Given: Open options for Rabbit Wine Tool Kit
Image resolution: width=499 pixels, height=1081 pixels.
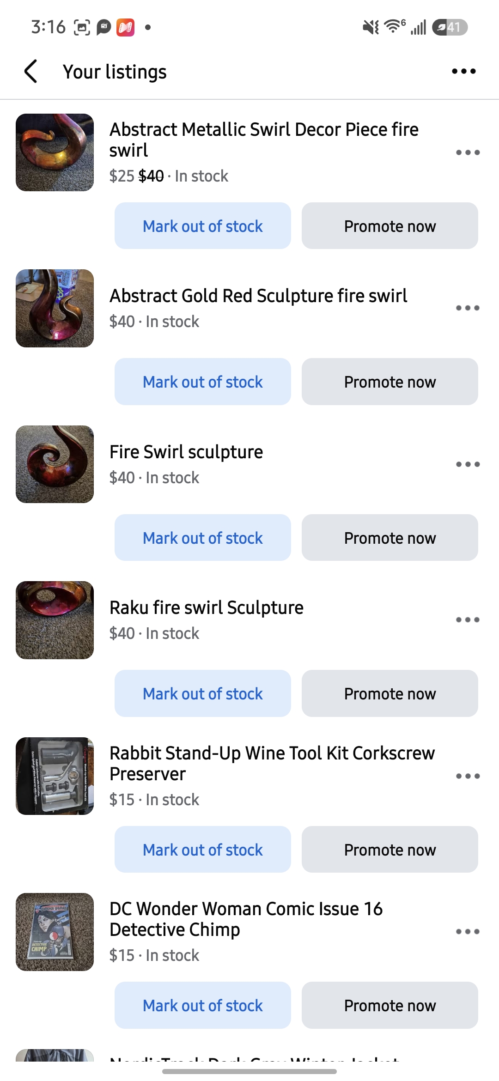Looking at the screenshot, I should pos(468,776).
